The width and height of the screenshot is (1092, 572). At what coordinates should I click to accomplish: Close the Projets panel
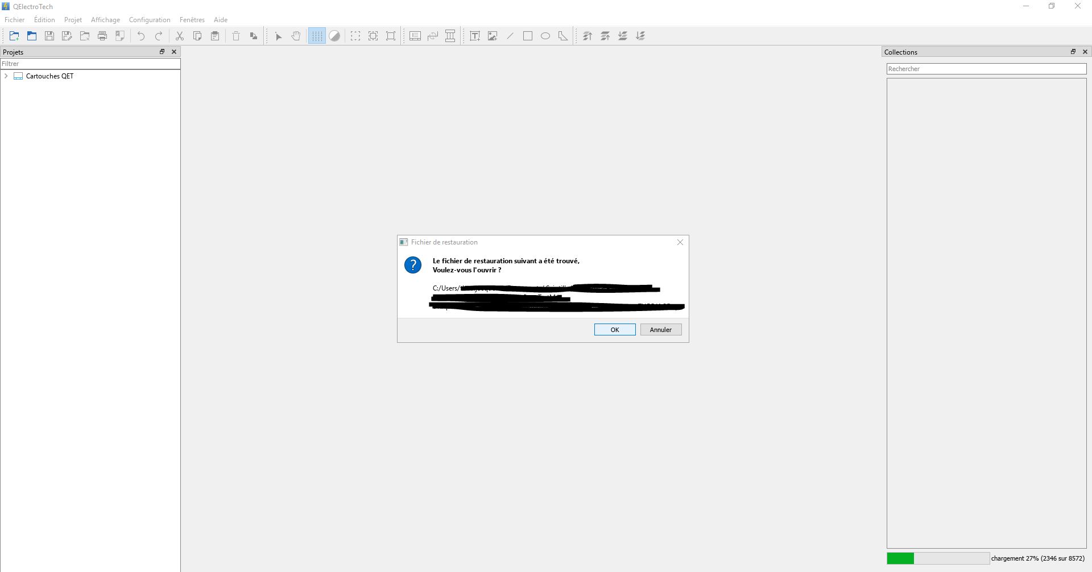point(174,52)
